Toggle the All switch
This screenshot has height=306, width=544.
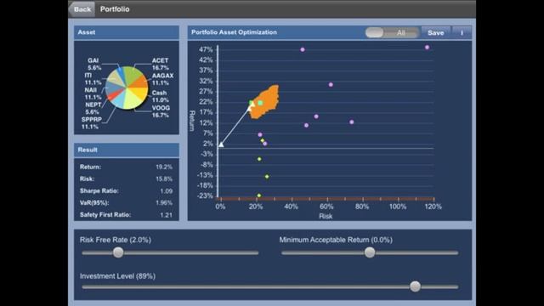pyautogui.click(x=392, y=32)
